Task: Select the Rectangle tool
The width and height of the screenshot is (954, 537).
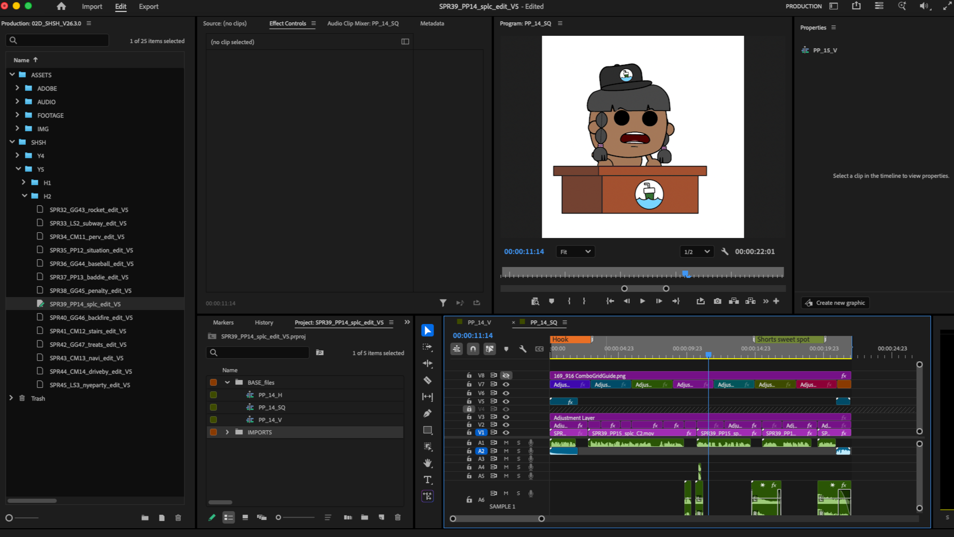Action: tap(427, 430)
